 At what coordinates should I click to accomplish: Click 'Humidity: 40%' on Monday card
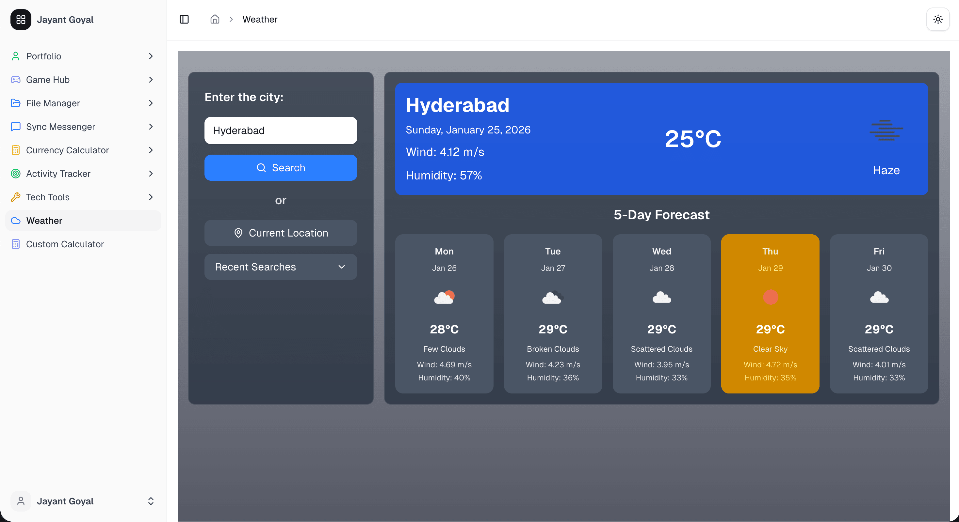coord(444,377)
